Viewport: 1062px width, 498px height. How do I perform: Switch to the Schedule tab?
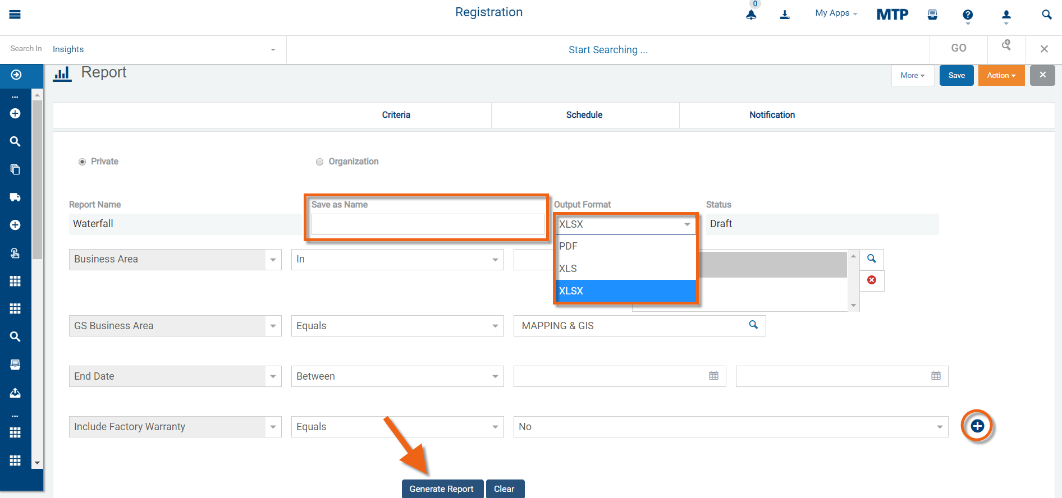tap(584, 115)
